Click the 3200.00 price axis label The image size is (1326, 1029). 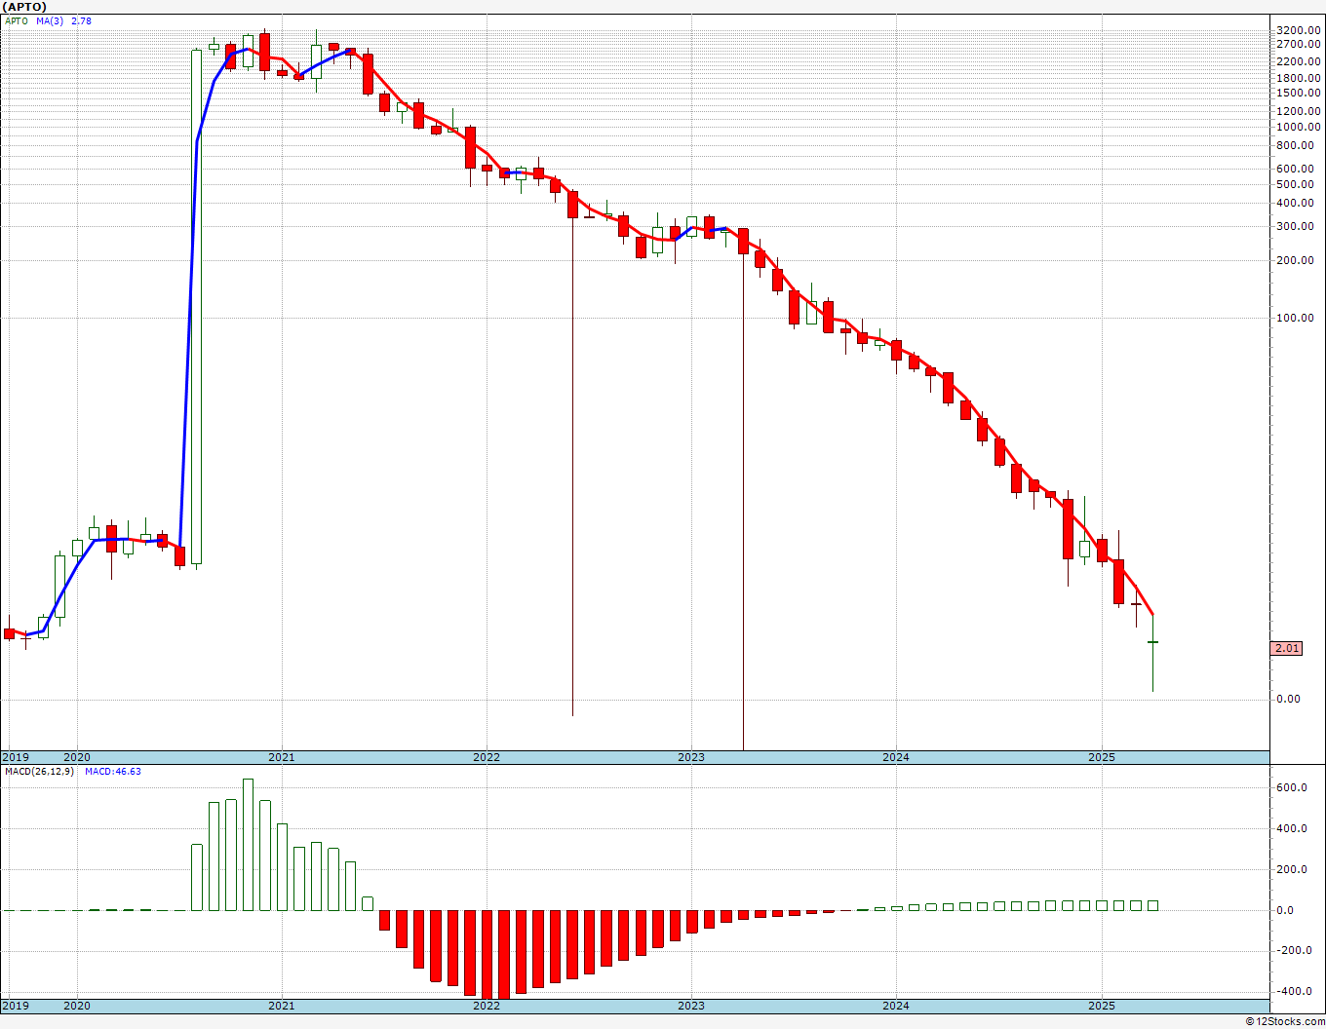(x=1298, y=30)
